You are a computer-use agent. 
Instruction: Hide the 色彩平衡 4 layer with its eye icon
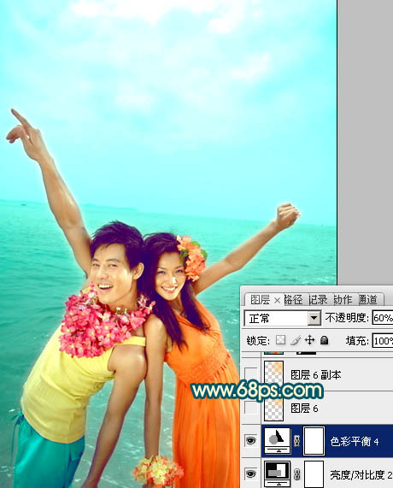[251, 440]
